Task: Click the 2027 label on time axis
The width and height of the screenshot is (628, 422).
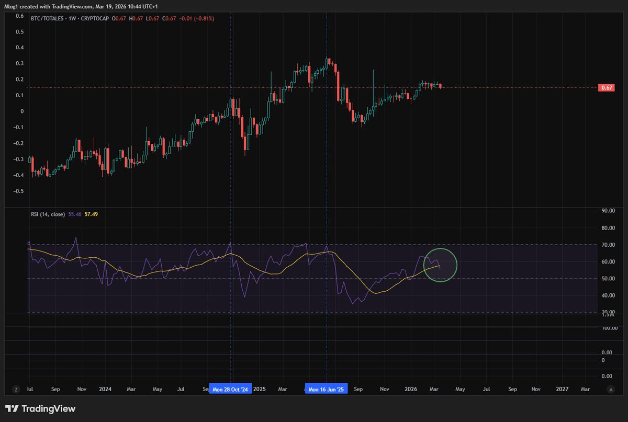Action: point(562,390)
